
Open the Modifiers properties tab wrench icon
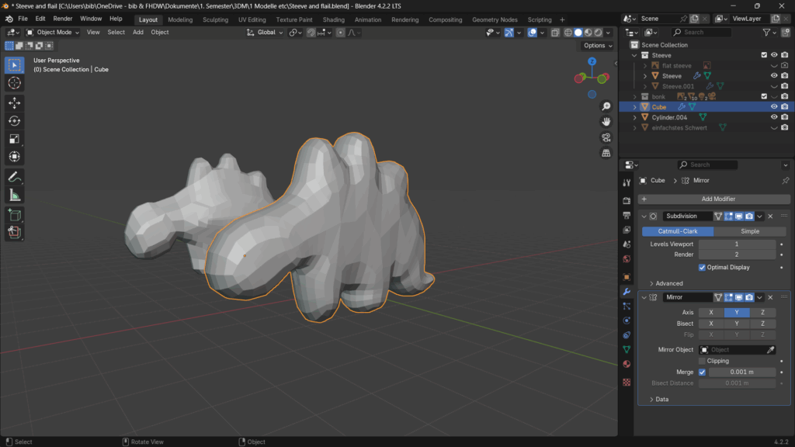[x=627, y=291]
